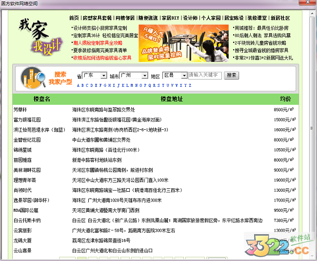Filter listings by letter A
Image resolution: width=317 pixels, height=261 pixels.
click(x=79, y=85)
